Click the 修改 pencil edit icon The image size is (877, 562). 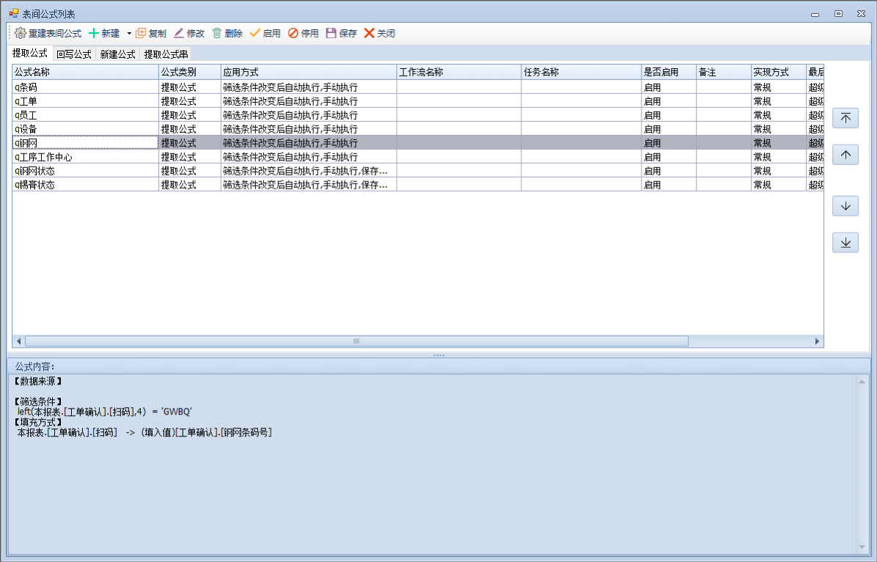point(179,33)
